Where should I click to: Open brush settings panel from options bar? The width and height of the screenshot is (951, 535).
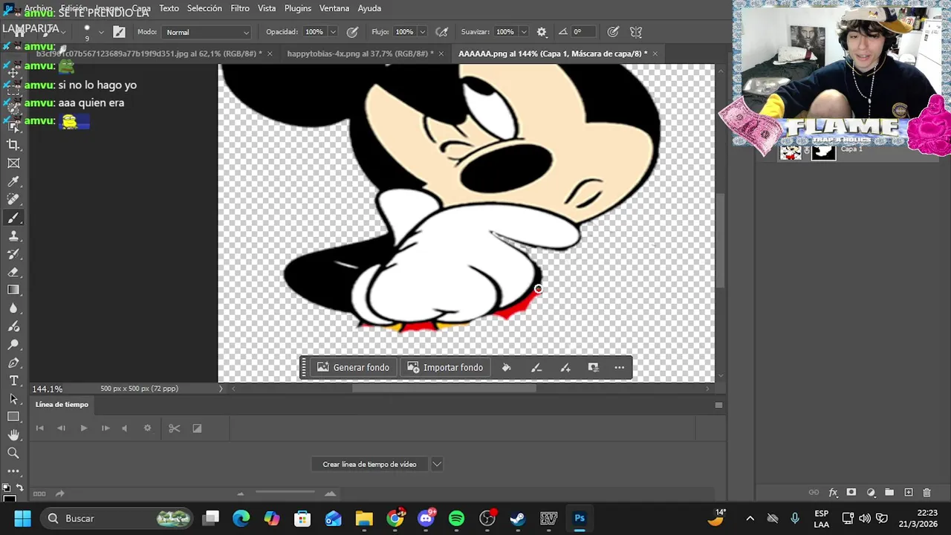119,32
